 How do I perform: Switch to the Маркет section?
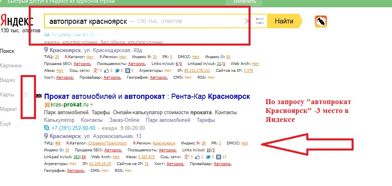tap(8, 109)
